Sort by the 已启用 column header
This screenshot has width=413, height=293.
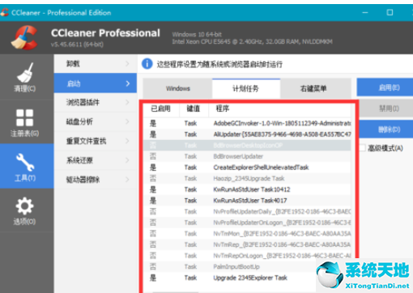[x=161, y=108]
